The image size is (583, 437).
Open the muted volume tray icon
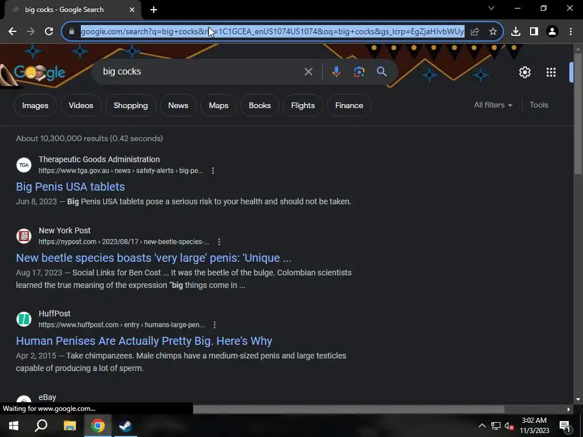click(510, 426)
